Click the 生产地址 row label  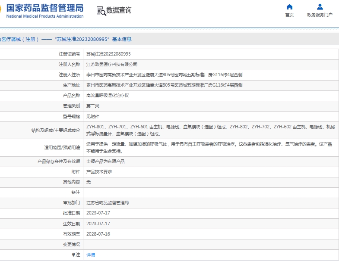[x=71, y=85]
